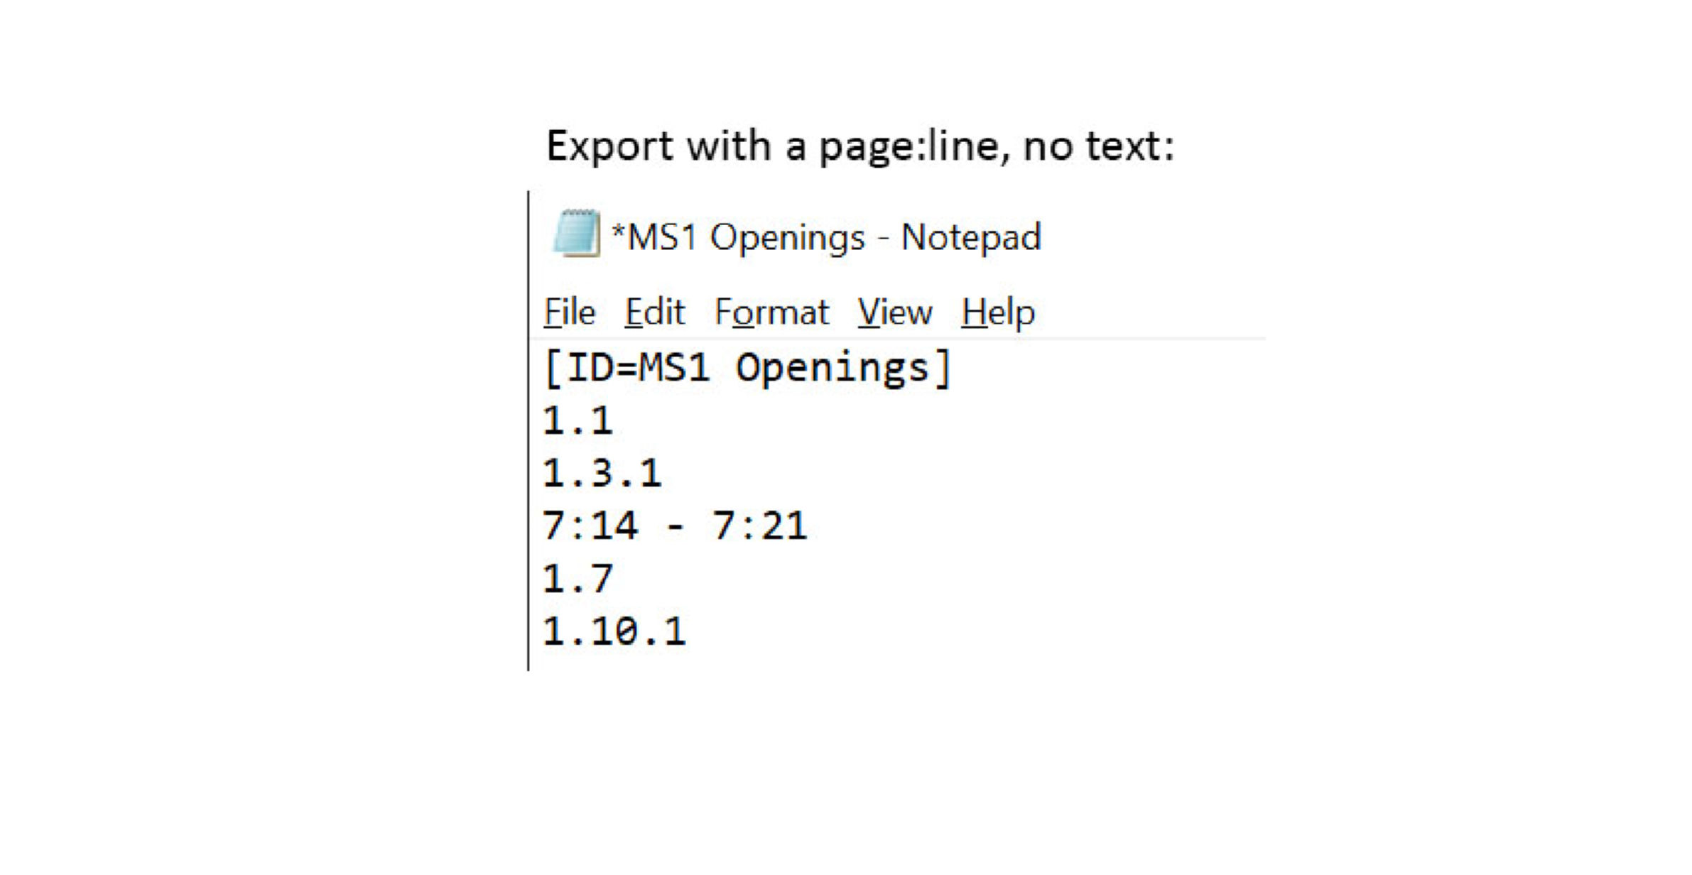
Task: Place cursor in the '[ID=MS1 Openings]' line
Action: tap(747, 369)
